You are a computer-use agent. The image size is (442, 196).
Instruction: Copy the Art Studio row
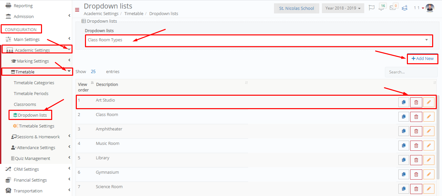click(404, 102)
